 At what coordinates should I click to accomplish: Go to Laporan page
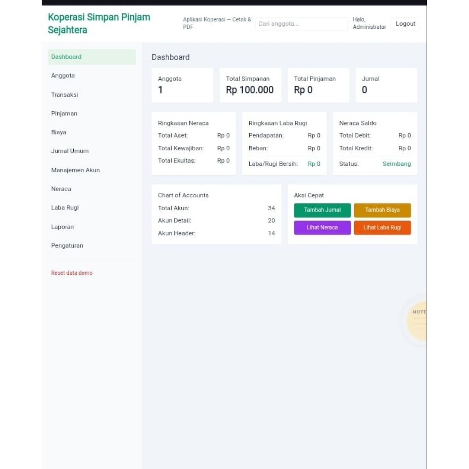click(92, 227)
